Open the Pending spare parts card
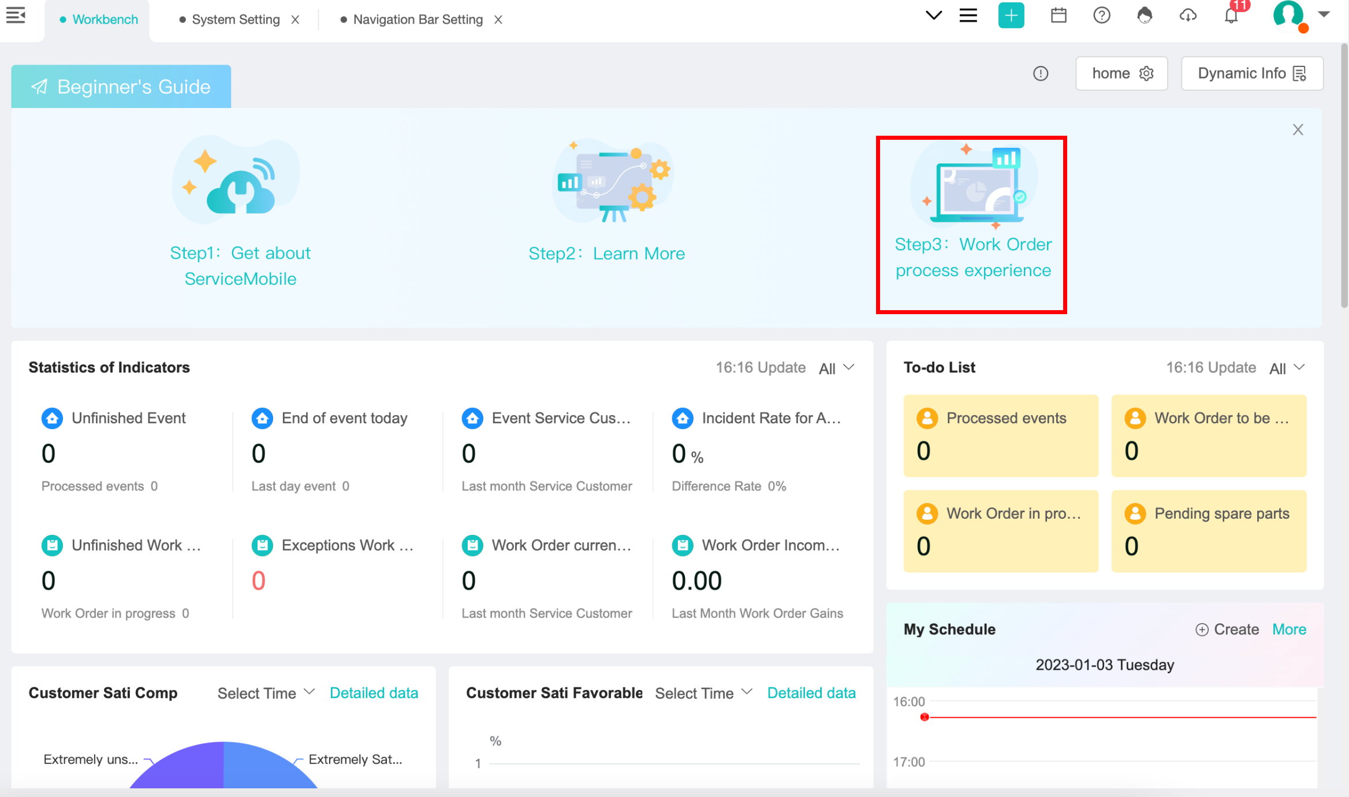1349x797 pixels. [x=1209, y=531]
